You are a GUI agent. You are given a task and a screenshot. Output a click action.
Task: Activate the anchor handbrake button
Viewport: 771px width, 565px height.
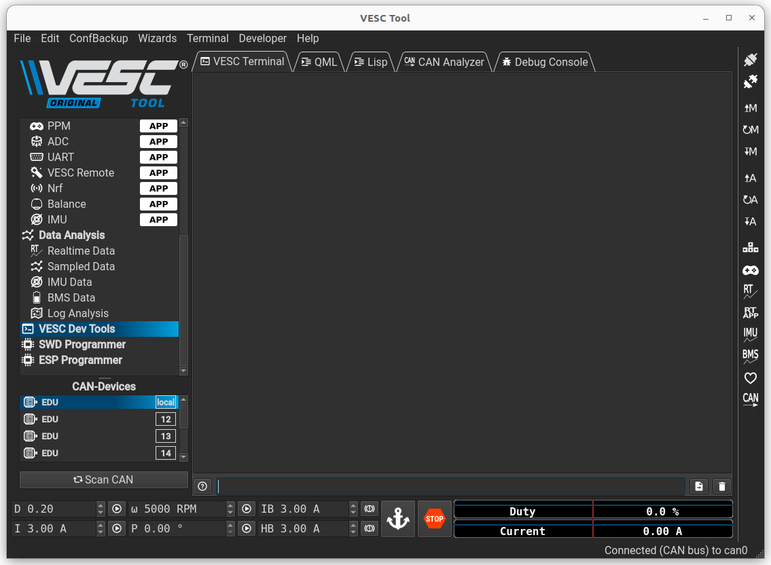click(397, 518)
